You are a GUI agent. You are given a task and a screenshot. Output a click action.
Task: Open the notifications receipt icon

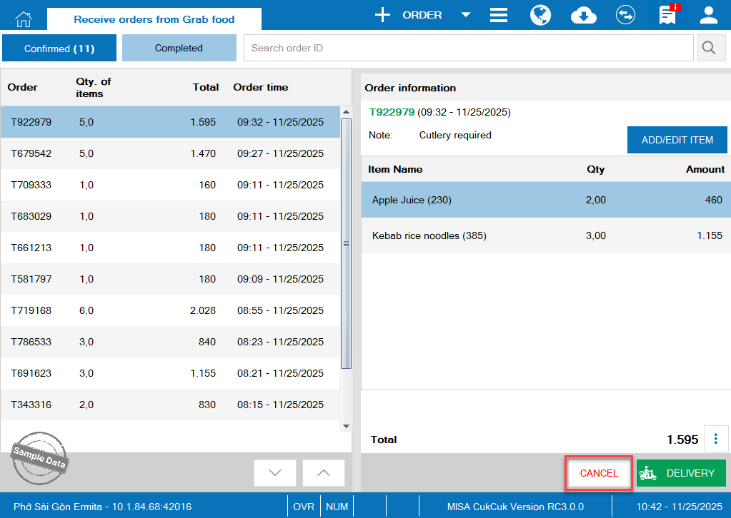[668, 15]
